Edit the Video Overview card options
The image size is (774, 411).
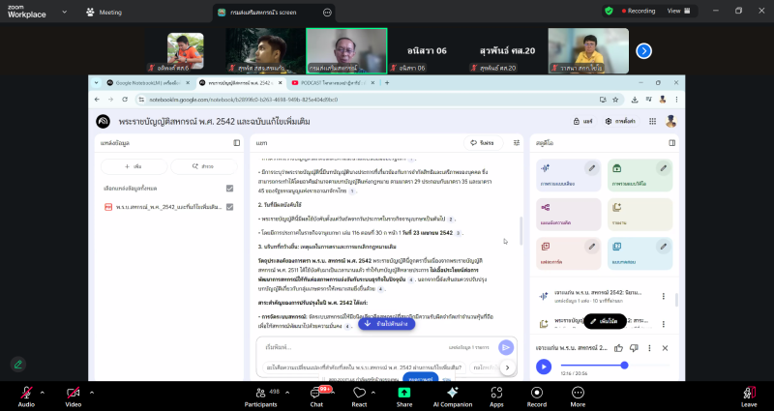[664, 167]
